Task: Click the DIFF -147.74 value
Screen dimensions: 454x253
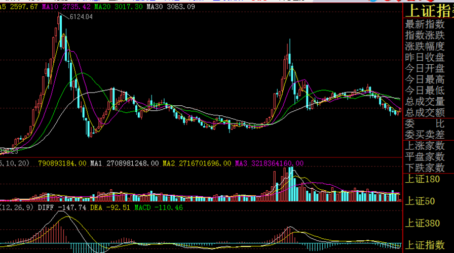Action: coord(62,207)
